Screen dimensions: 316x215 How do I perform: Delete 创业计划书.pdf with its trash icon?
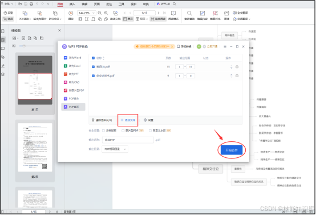coord(237,76)
